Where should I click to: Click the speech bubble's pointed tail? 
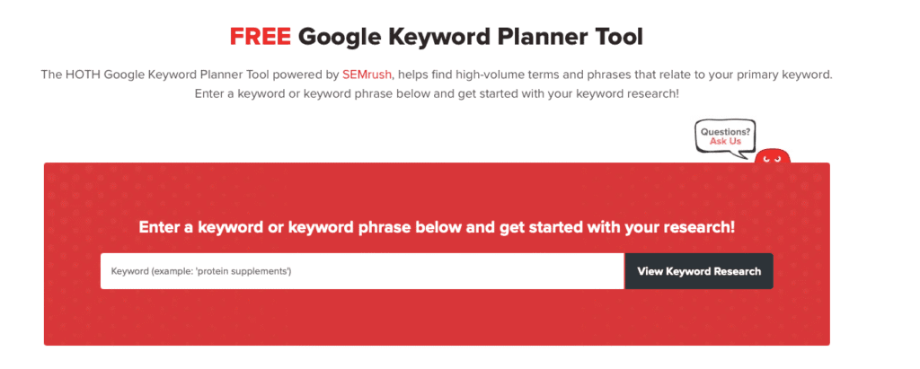coord(743,155)
